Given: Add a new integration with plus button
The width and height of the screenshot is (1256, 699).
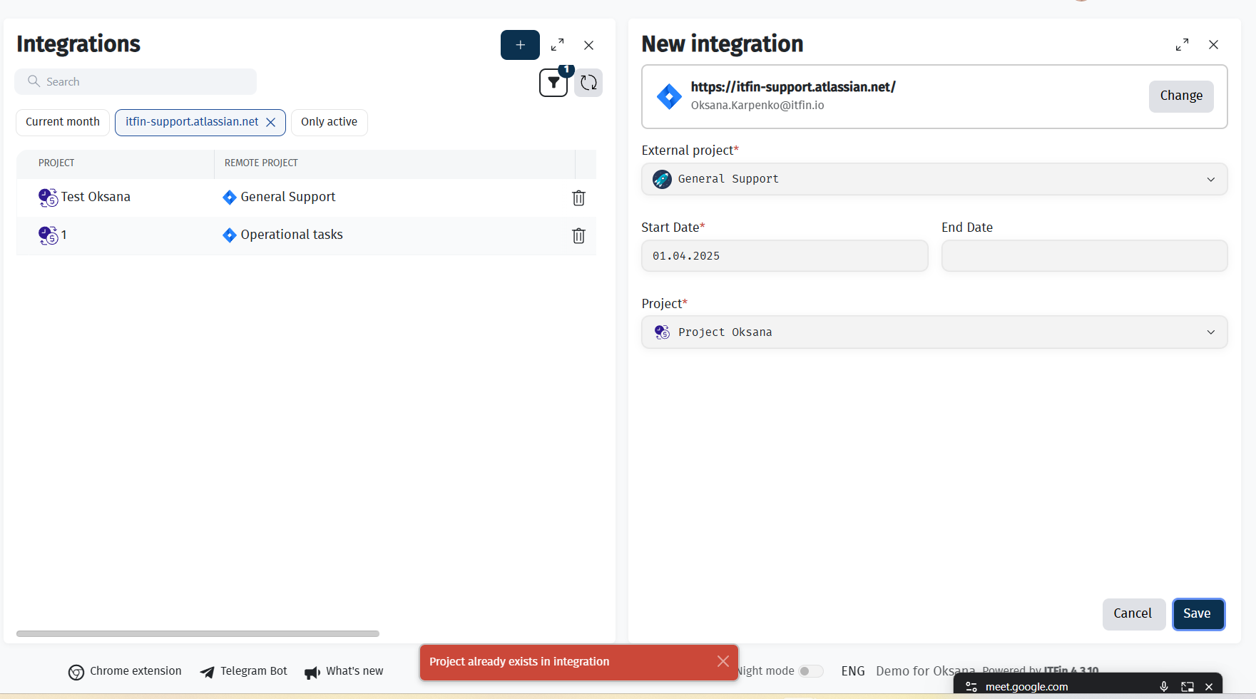Looking at the screenshot, I should tap(520, 45).
